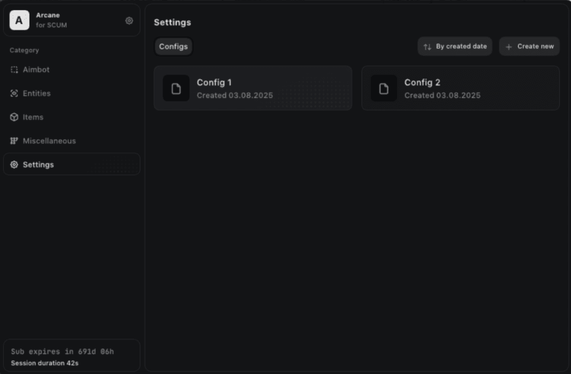Click the plus icon in Create new

(x=509, y=46)
